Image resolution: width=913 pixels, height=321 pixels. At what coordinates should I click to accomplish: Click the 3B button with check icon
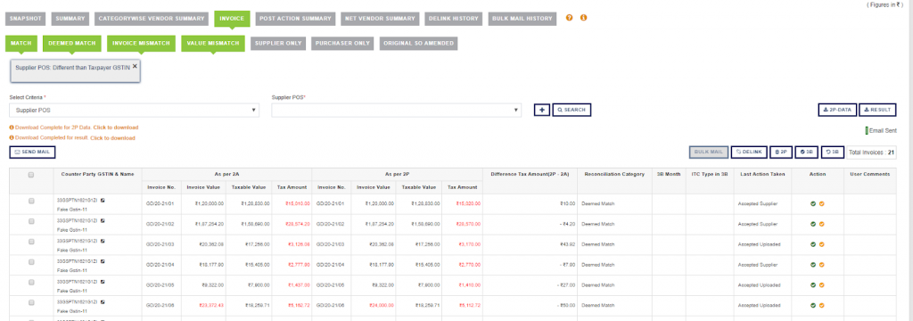point(806,152)
